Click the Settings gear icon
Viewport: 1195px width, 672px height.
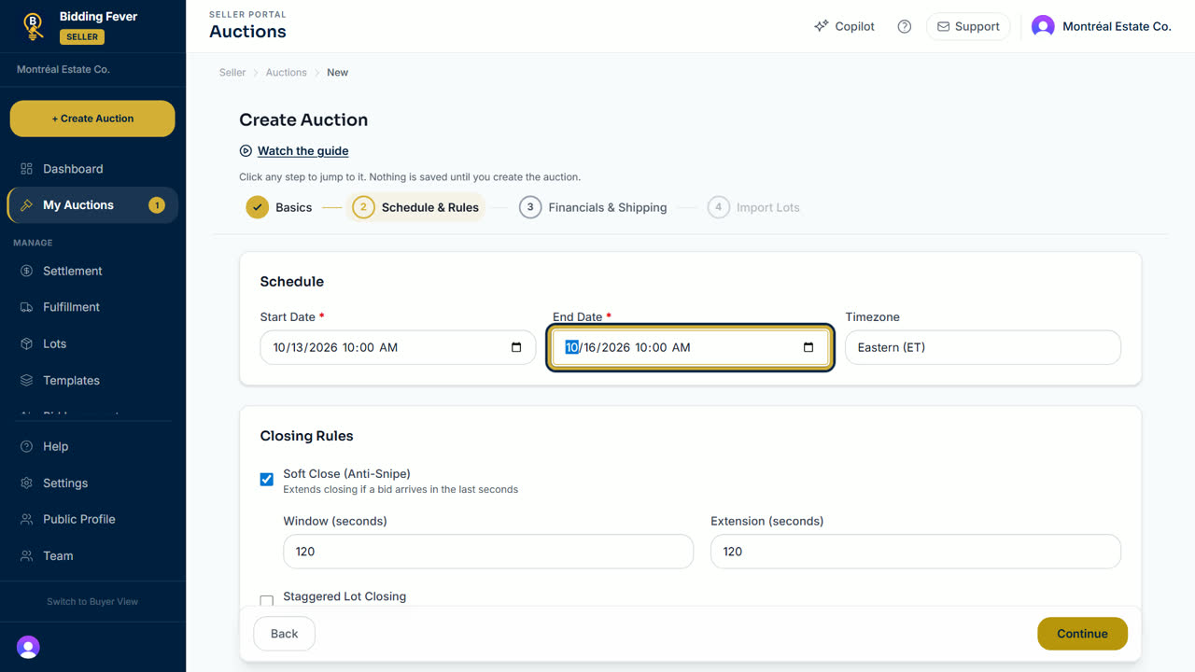tap(26, 483)
